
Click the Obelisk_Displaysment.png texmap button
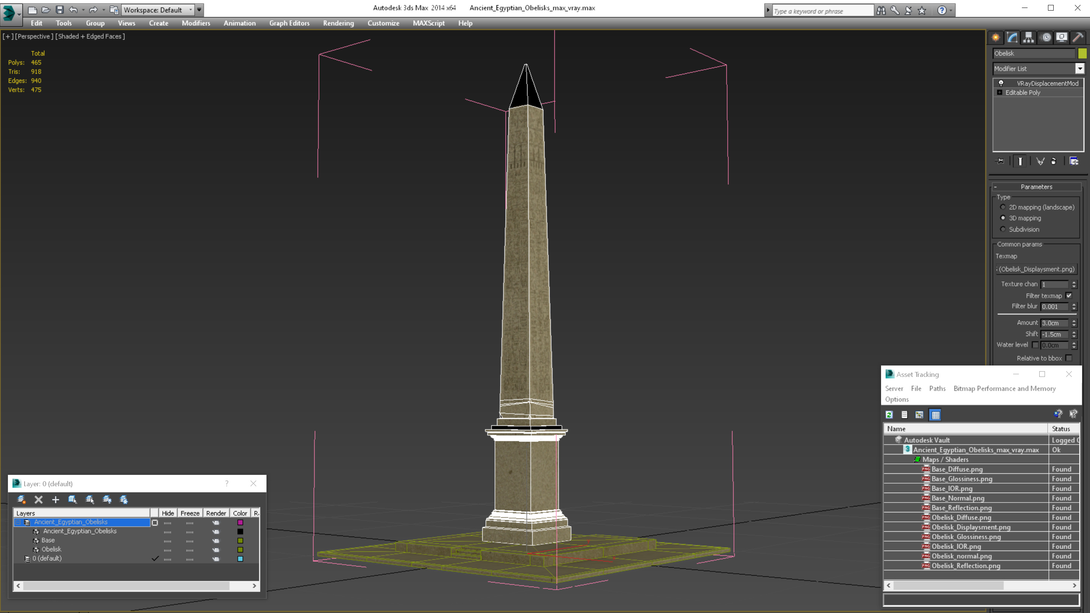tap(1036, 269)
